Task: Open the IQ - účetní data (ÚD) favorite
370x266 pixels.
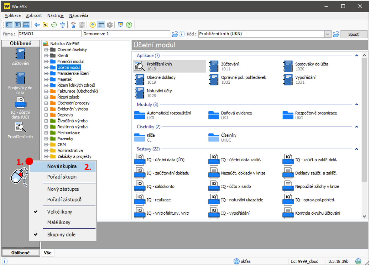Action: [x=20, y=108]
